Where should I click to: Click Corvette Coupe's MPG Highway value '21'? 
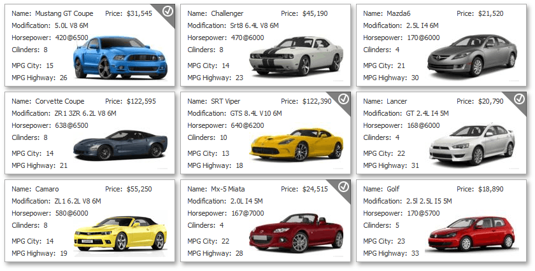(x=64, y=165)
